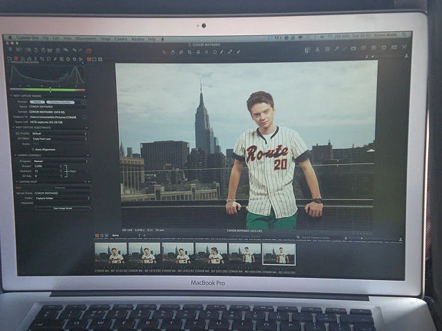Select the Spot removal circle cursor tool

215,52
